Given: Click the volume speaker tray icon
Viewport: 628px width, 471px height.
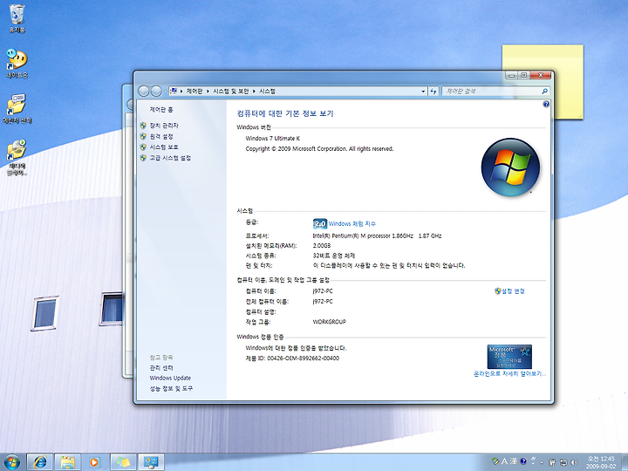Looking at the screenshot, I should pyautogui.click(x=574, y=462).
